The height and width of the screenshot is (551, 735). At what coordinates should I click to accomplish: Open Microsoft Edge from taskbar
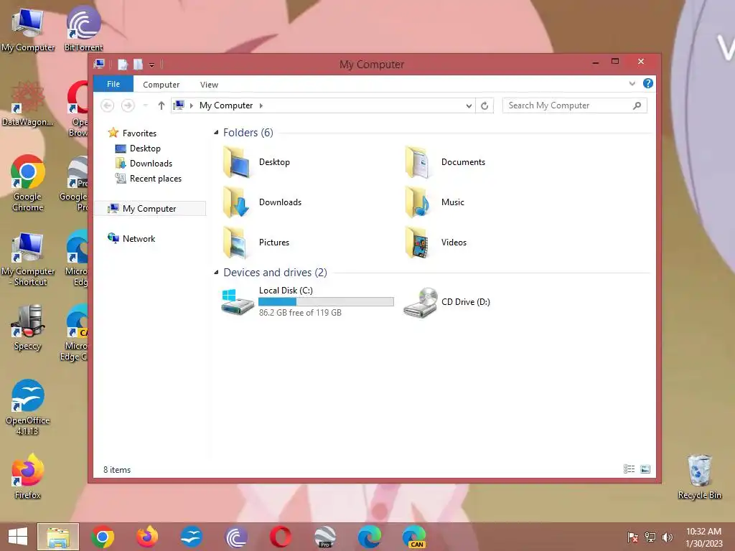pos(370,537)
